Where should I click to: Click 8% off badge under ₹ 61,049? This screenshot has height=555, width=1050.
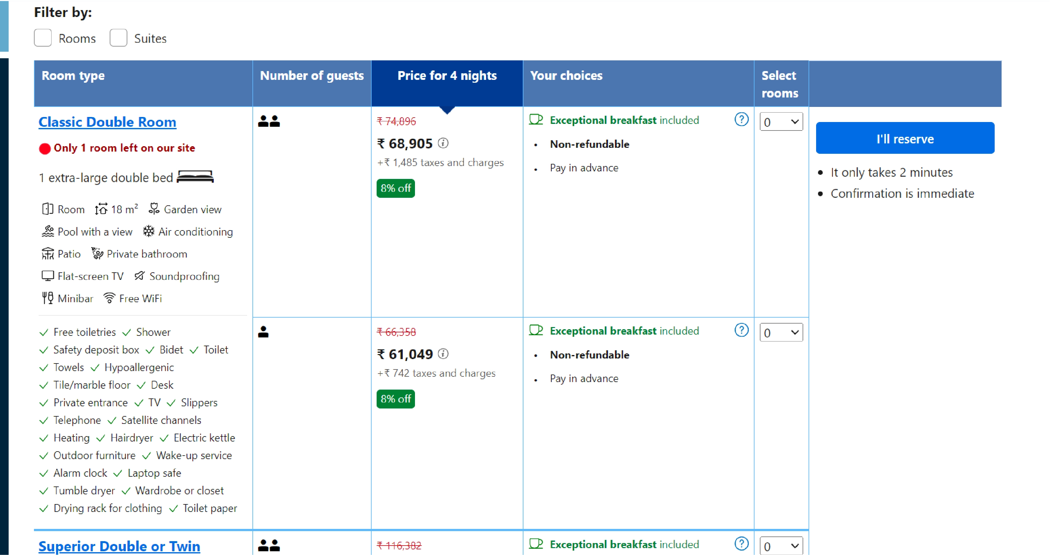click(395, 399)
